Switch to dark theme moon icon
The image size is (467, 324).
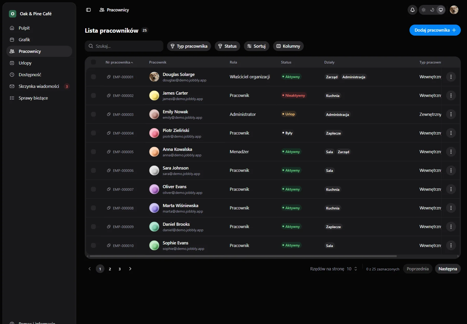point(432,10)
